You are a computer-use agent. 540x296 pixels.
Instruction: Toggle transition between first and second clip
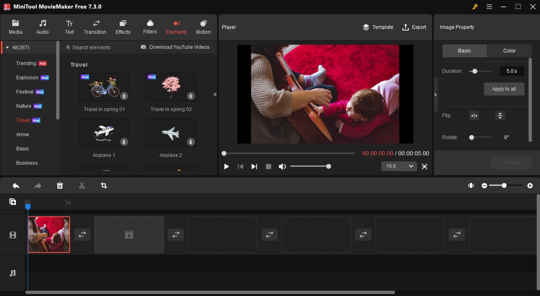pyautogui.click(x=82, y=235)
